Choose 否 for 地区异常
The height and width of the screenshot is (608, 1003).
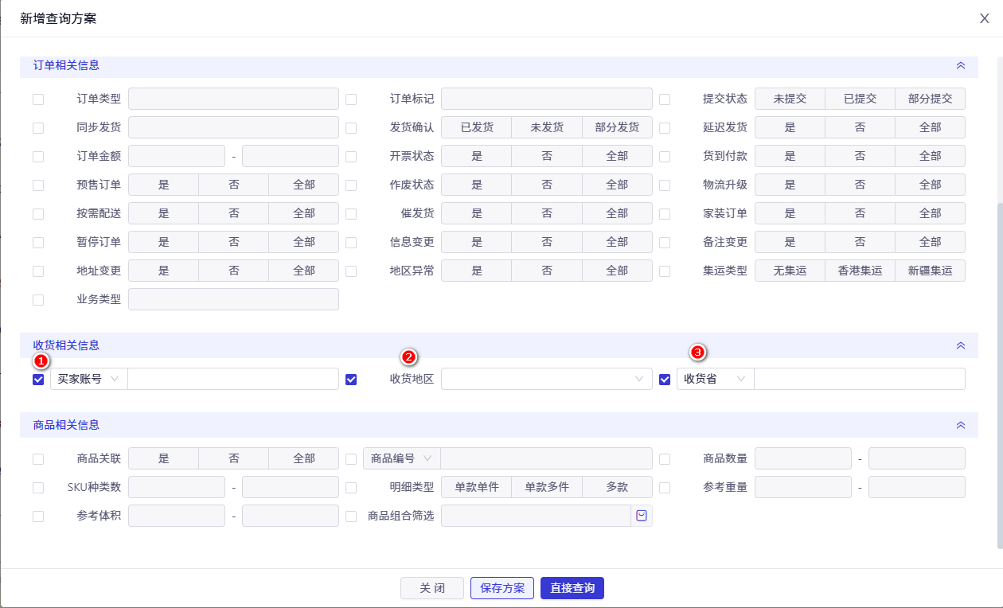click(547, 271)
